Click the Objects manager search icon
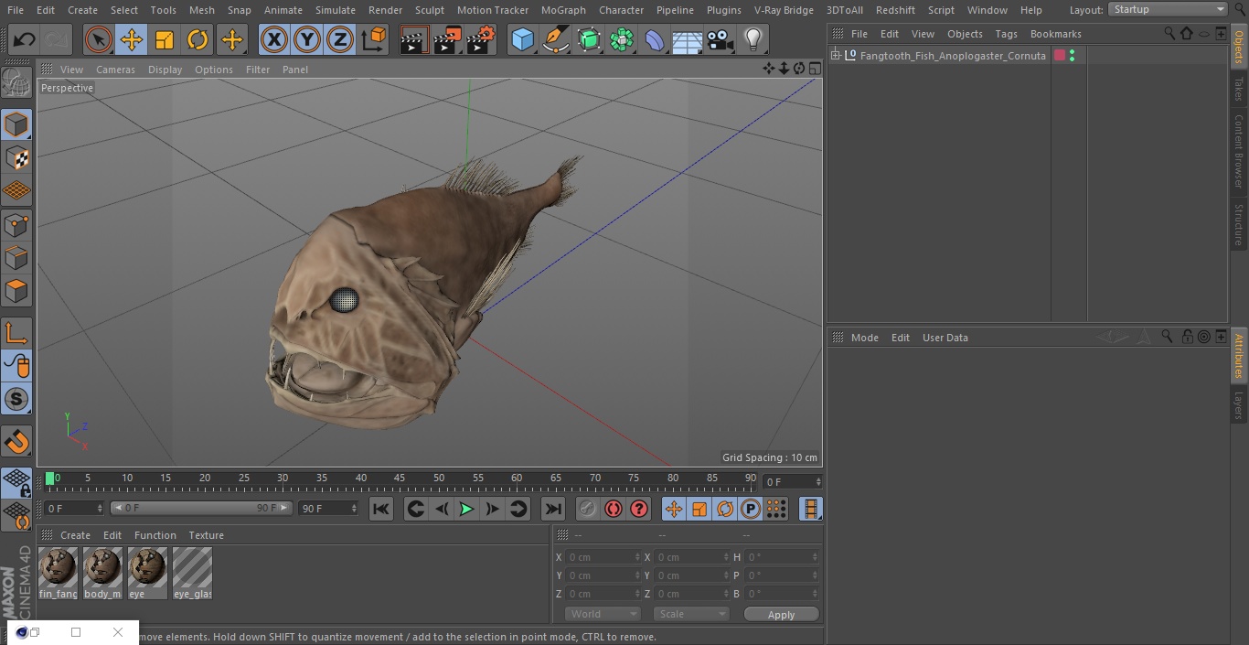The height and width of the screenshot is (645, 1249). click(x=1169, y=34)
